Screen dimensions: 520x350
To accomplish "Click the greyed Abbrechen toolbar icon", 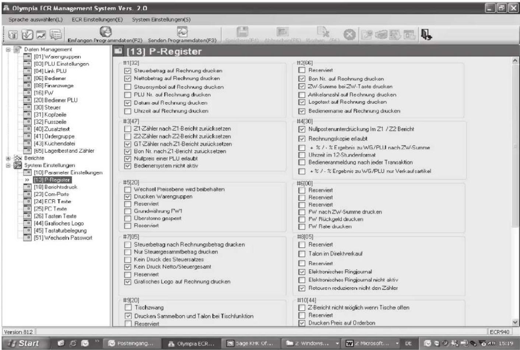I will point(282,32).
